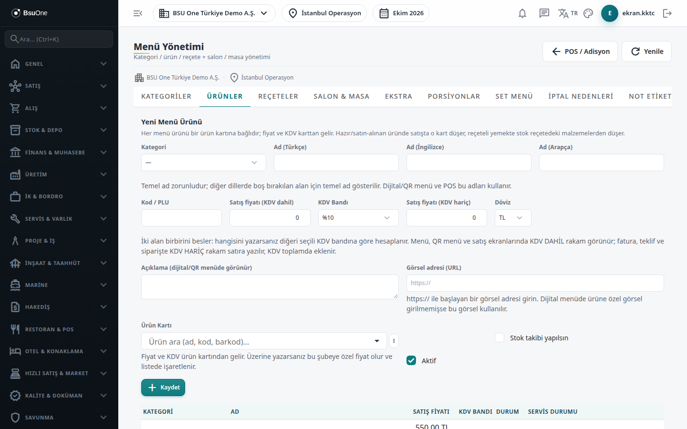The height and width of the screenshot is (429, 687).
Task: Focus the Ad (Türkçe) input field
Action: [336, 163]
